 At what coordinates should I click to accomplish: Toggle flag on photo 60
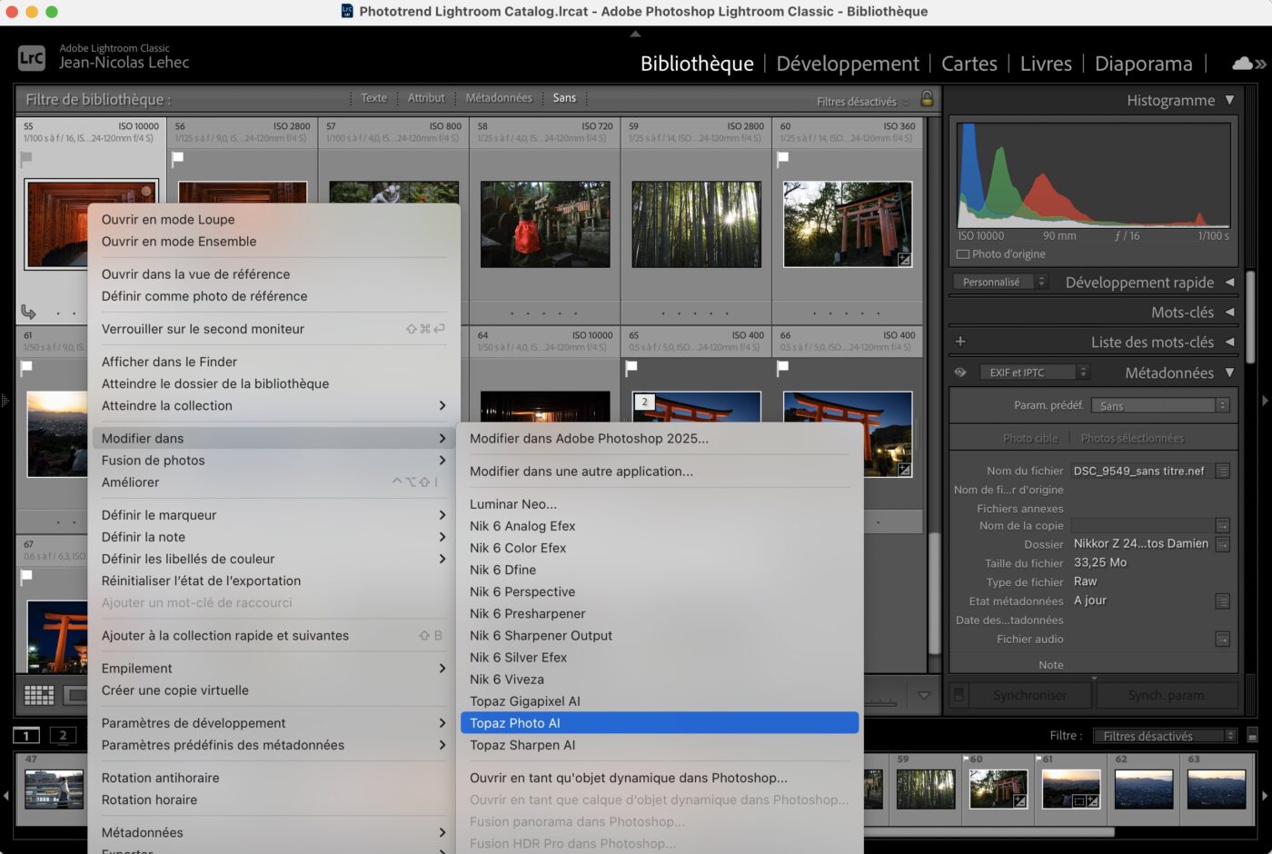click(x=783, y=158)
